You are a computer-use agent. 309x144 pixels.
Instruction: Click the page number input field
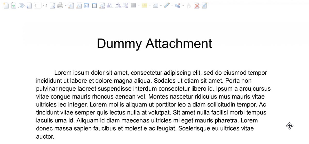pyautogui.click(x=38, y=5)
